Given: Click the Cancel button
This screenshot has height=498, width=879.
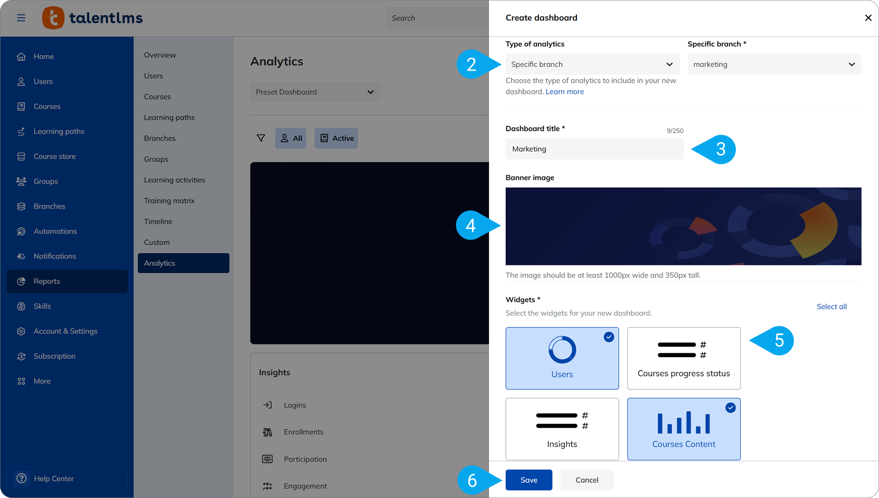Looking at the screenshot, I should [x=587, y=480].
